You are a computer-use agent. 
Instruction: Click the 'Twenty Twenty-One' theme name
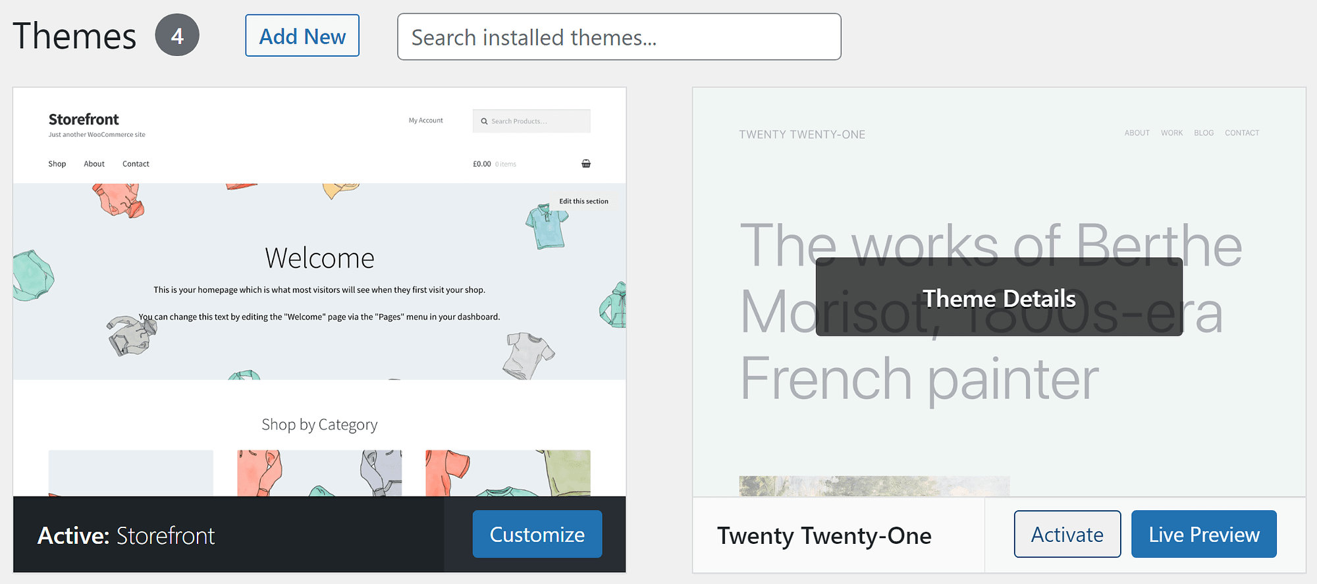coord(824,535)
